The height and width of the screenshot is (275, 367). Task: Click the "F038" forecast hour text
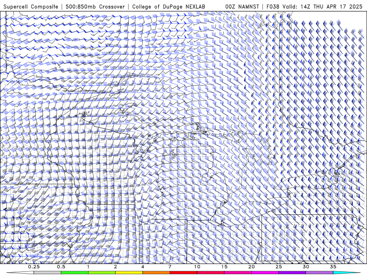273,6
